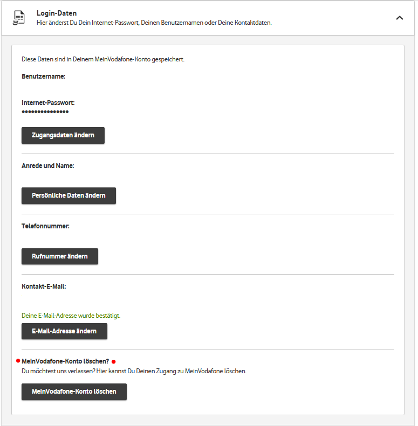Click the header subtitle about Internet-Passwort
This screenshot has width=418, height=426.
pos(154,23)
